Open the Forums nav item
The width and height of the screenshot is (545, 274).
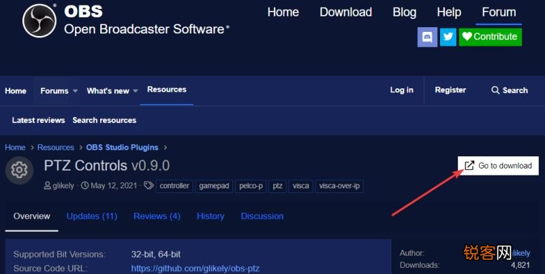(54, 91)
